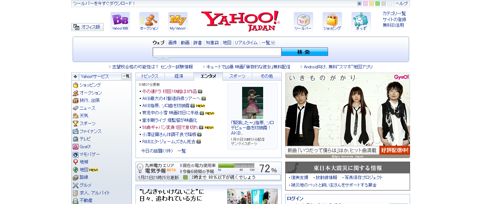Open スポーツ trophy icon in services list
This screenshot has width=481, height=204.
[x=76, y=124]
